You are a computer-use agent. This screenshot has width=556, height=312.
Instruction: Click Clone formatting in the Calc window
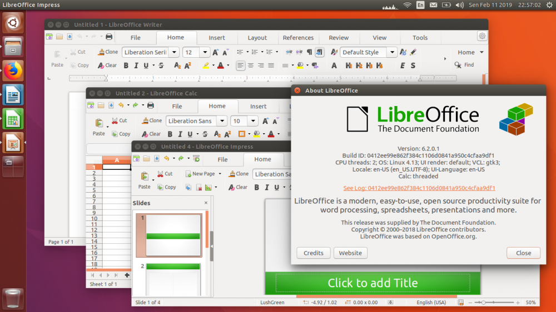click(x=151, y=120)
